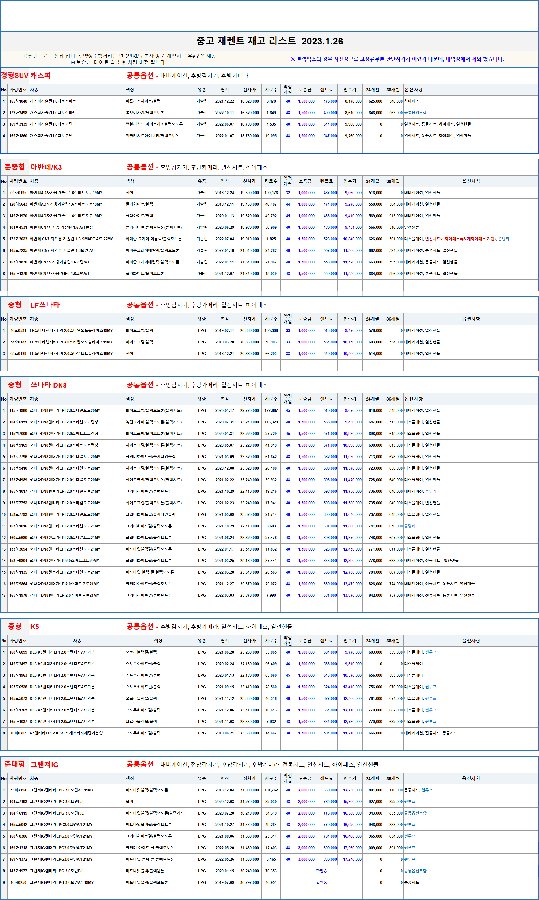This screenshot has height=900, width=539.
Task: Select plate number cell 54호0183
Action: tap(18, 342)
